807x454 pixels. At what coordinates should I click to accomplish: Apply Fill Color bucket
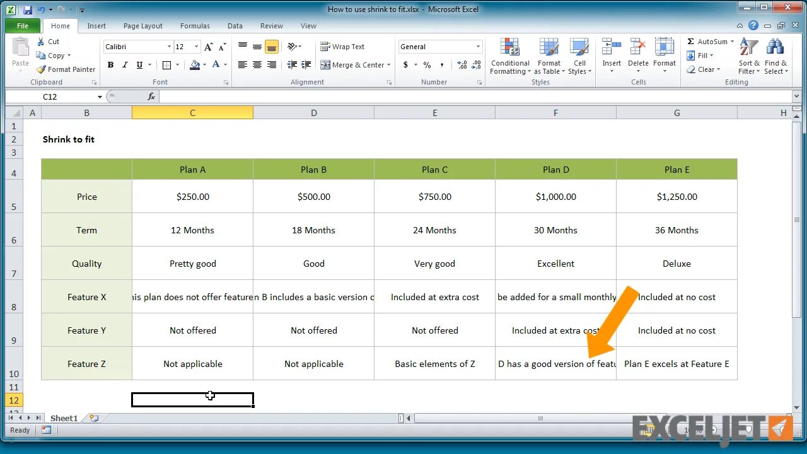click(x=195, y=65)
